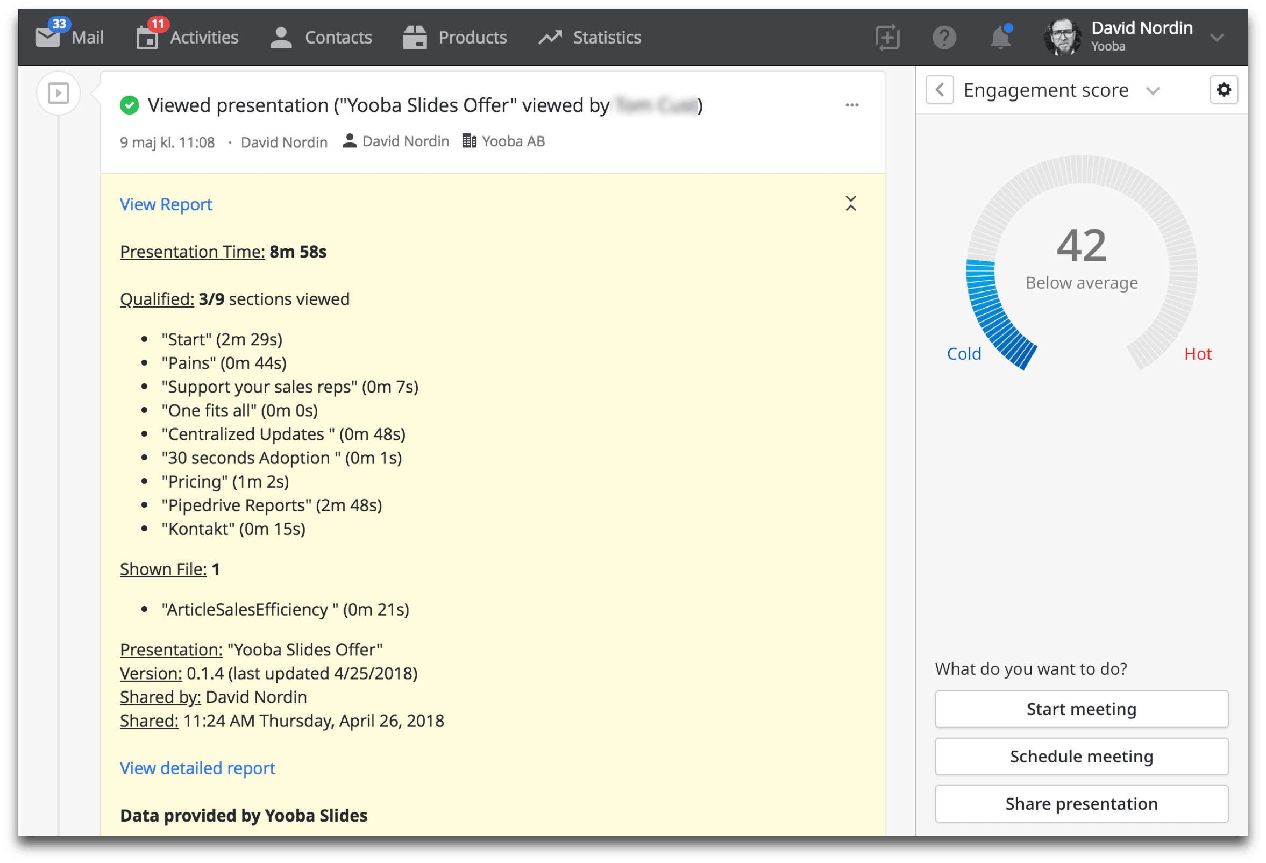The image size is (1266, 863).
Task: Click the Schedule meeting button
Action: (x=1082, y=757)
